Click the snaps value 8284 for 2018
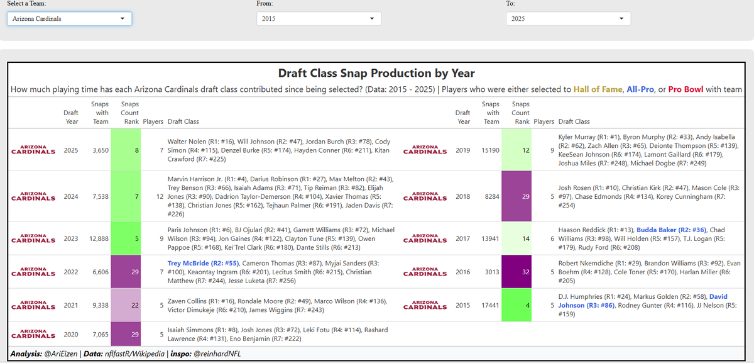The height and width of the screenshot is (363, 754). pos(492,196)
